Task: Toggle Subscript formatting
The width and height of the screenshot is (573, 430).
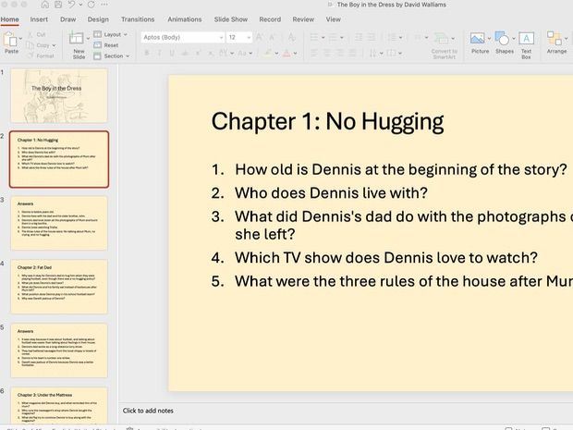Action: [211, 54]
